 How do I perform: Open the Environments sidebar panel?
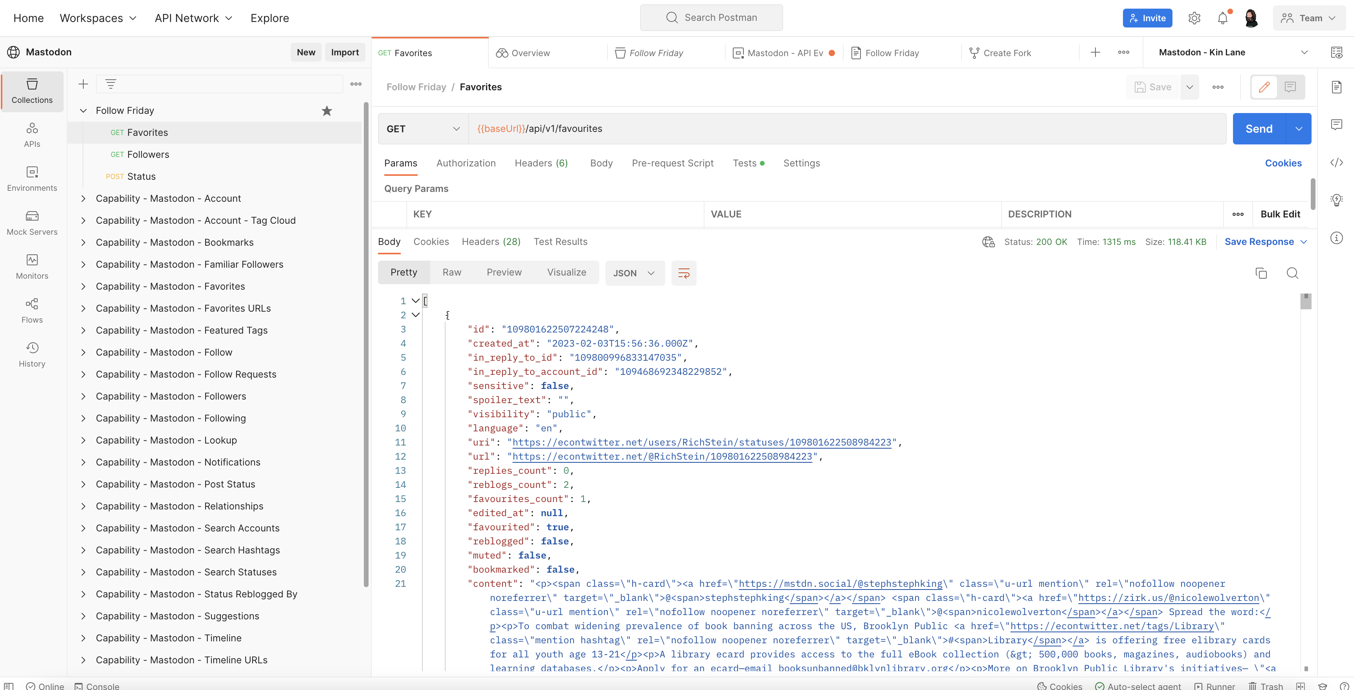click(32, 179)
